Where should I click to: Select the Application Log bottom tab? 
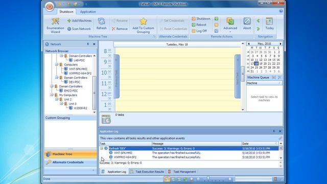click(114, 172)
